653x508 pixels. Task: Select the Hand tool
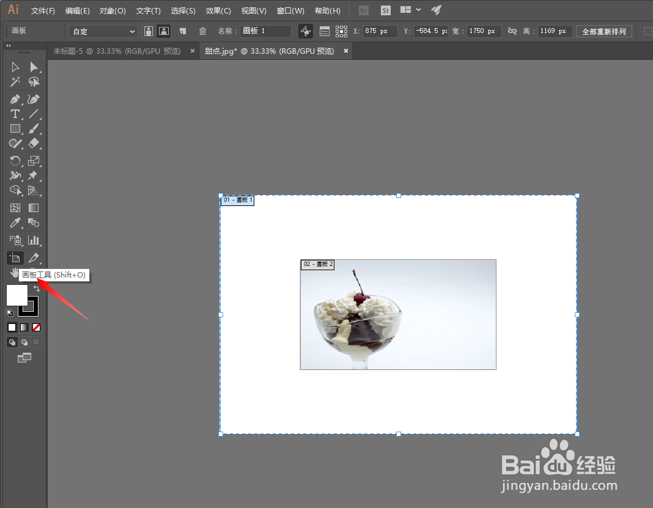coord(14,273)
